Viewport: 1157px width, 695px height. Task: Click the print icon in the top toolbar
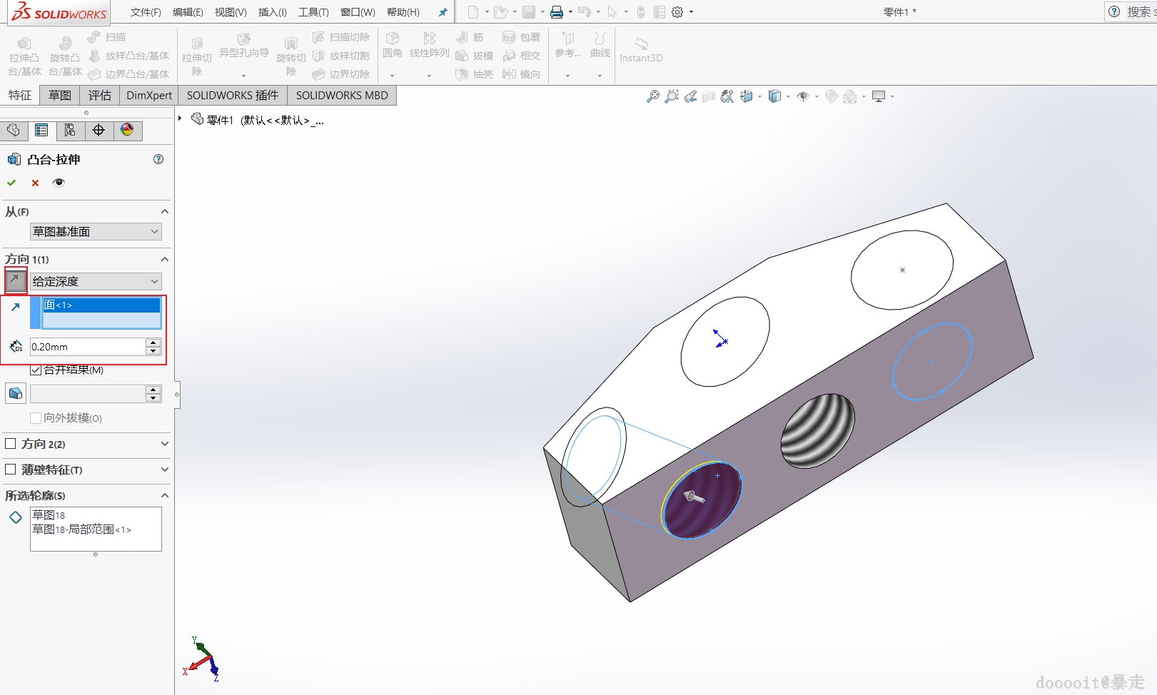pyautogui.click(x=557, y=12)
